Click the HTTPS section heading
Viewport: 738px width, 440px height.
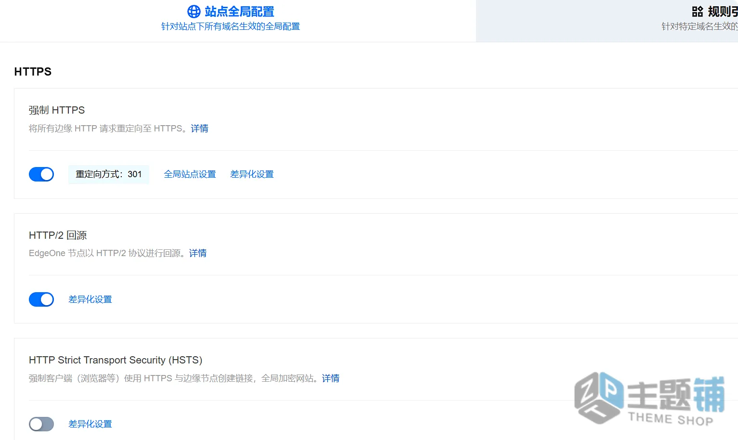click(33, 72)
